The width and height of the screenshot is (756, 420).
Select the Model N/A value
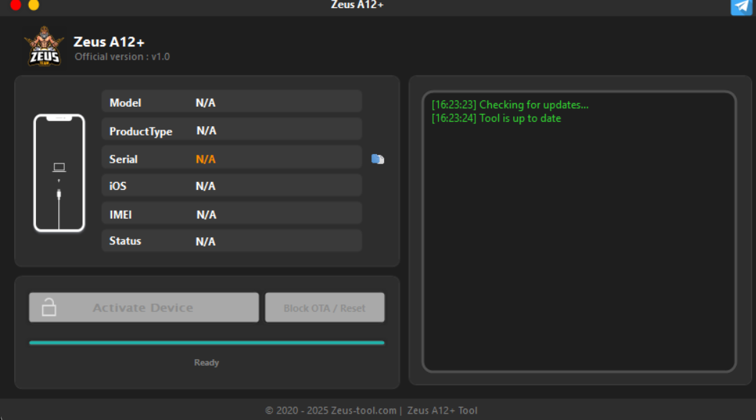coord(205,102)
